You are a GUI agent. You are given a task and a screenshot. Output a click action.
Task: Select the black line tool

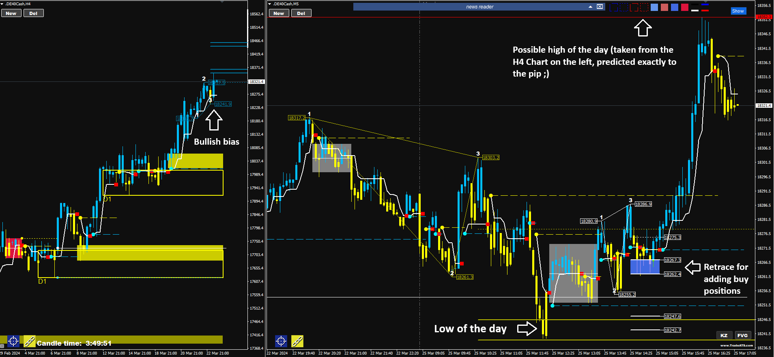tap(695, 5)
